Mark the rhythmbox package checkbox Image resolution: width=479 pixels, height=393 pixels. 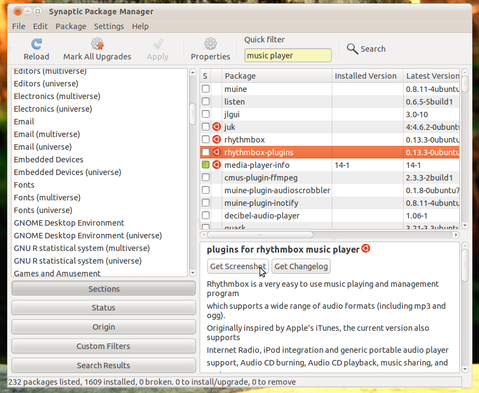point(206,139)
